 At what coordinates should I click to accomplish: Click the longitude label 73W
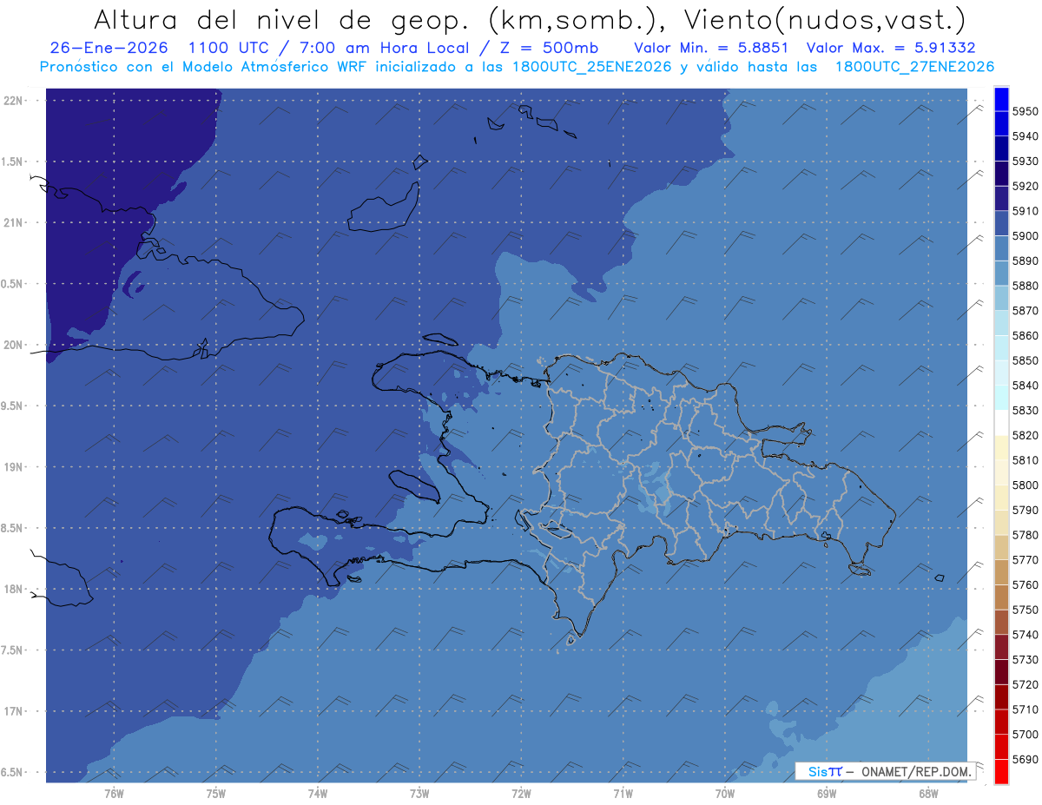[419, 794]
